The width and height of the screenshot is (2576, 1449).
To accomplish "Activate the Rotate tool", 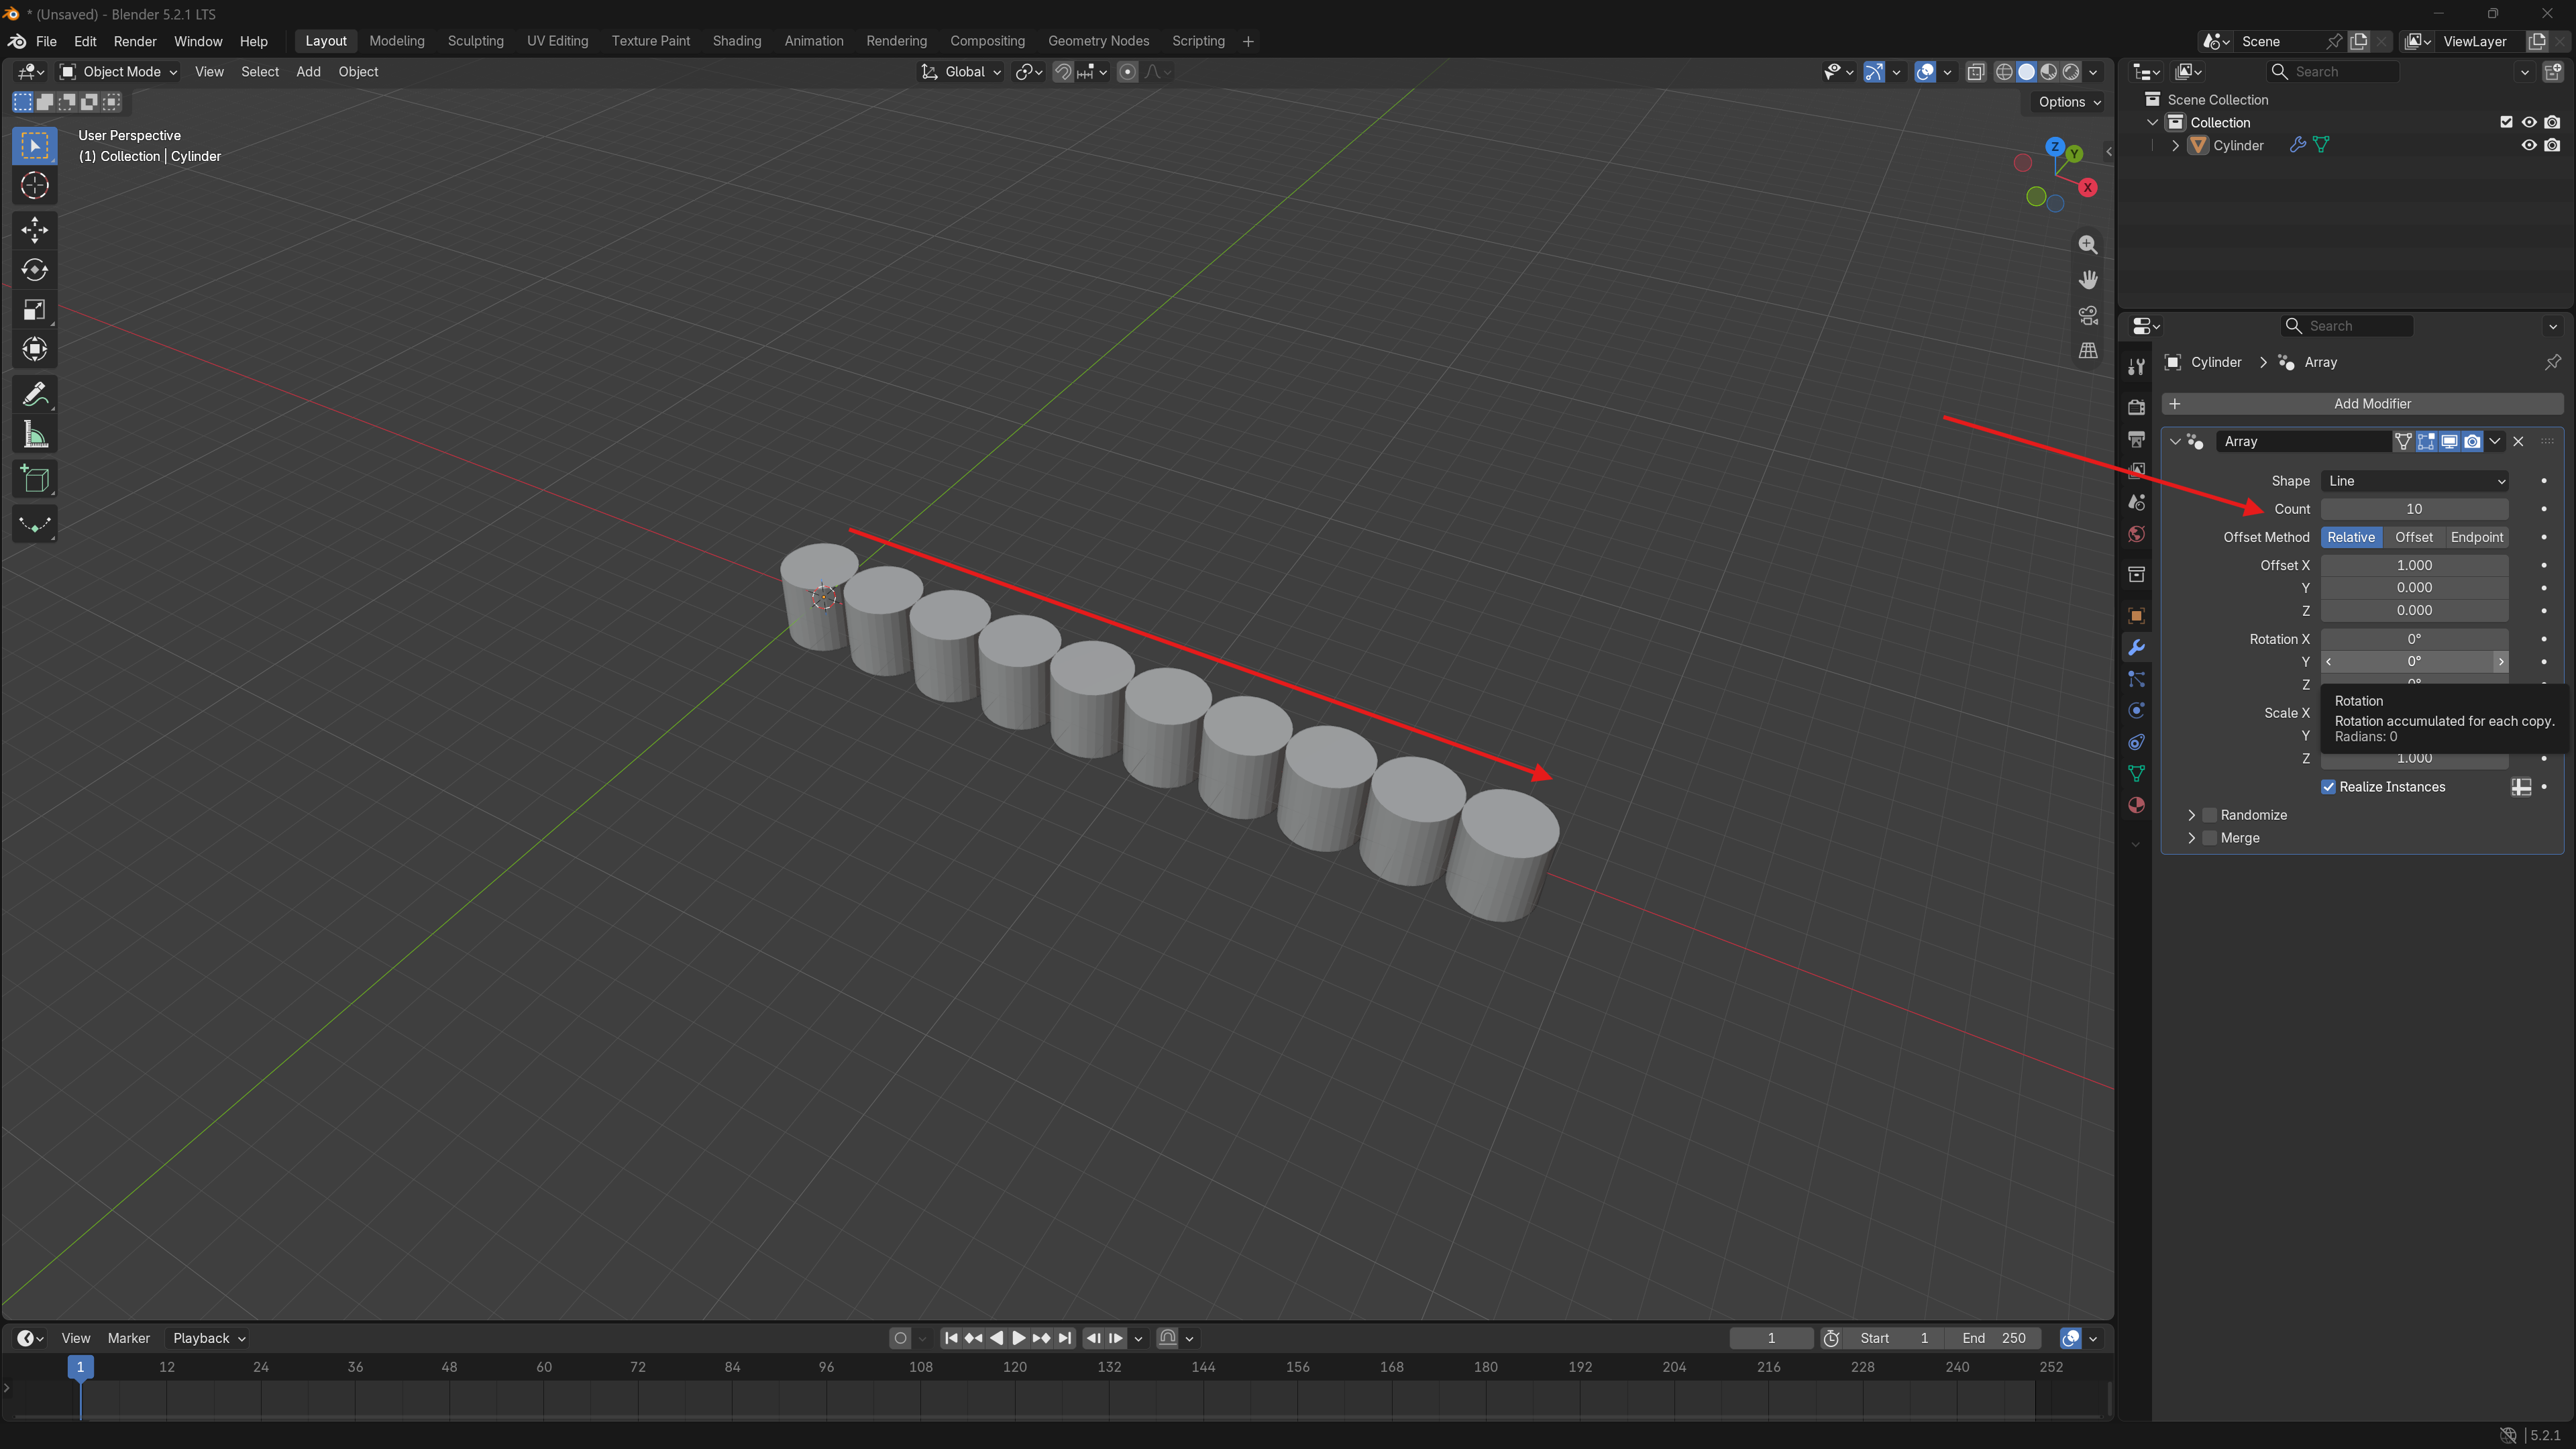I will 35,270.
